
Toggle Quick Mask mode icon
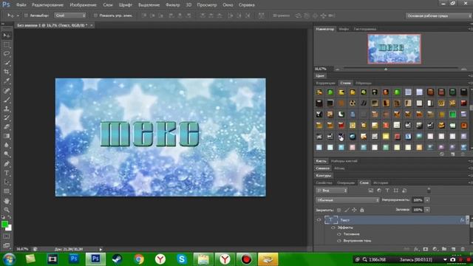pyautogui.click(x=7, y=236)
